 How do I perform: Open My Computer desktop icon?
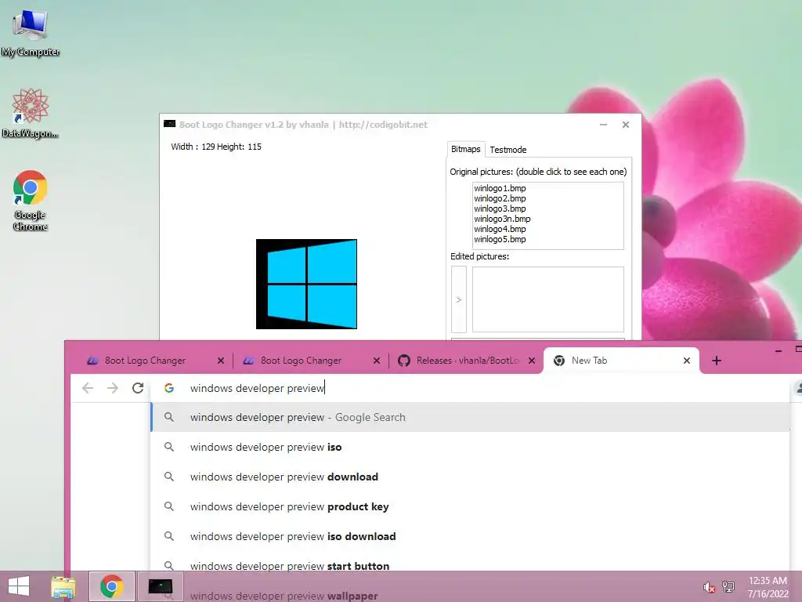[31, 33]
